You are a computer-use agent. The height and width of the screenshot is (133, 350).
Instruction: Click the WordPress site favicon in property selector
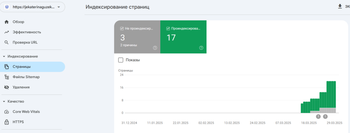7,7
